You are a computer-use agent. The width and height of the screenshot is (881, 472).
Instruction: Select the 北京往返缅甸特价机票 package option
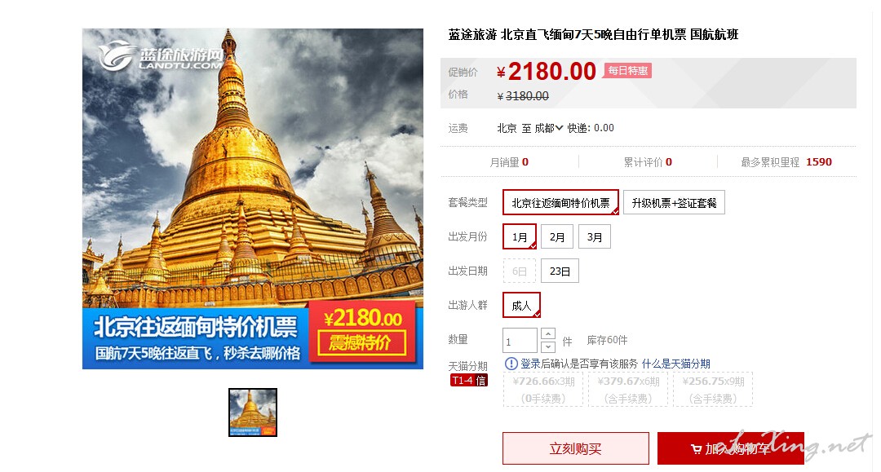tap(560, 203)
